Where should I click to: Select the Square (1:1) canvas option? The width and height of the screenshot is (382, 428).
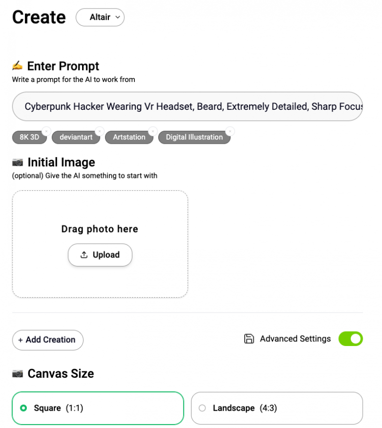point(98,408)
